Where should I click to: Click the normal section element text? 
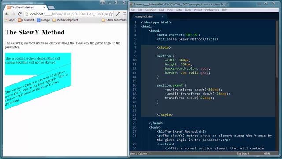coord(33,60)
